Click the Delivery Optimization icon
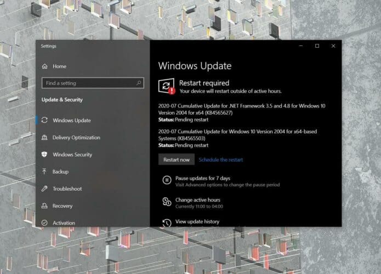Image resolution: width=381 pixels, height=274 pixels. (44, 137)
